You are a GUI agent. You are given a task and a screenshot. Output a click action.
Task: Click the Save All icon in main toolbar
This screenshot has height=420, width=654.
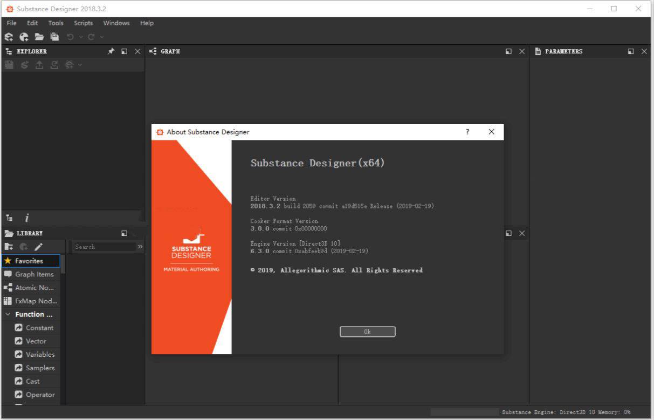[54, 37]
